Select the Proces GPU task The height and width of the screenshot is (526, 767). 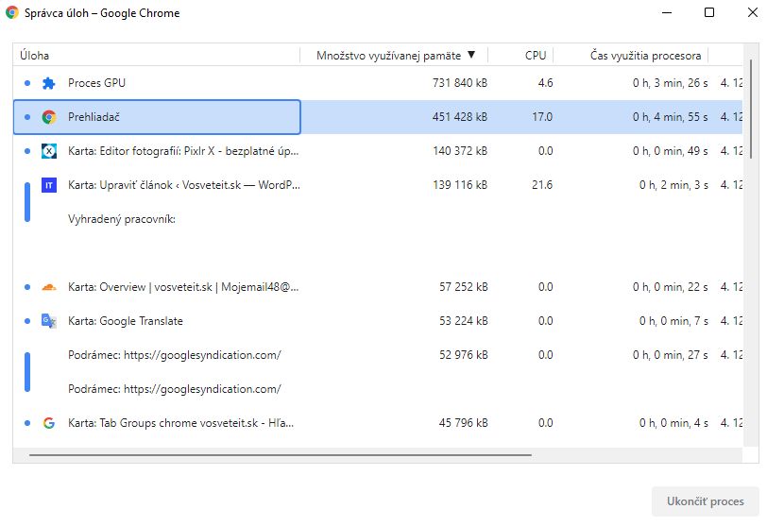click(x=378, y=83)
